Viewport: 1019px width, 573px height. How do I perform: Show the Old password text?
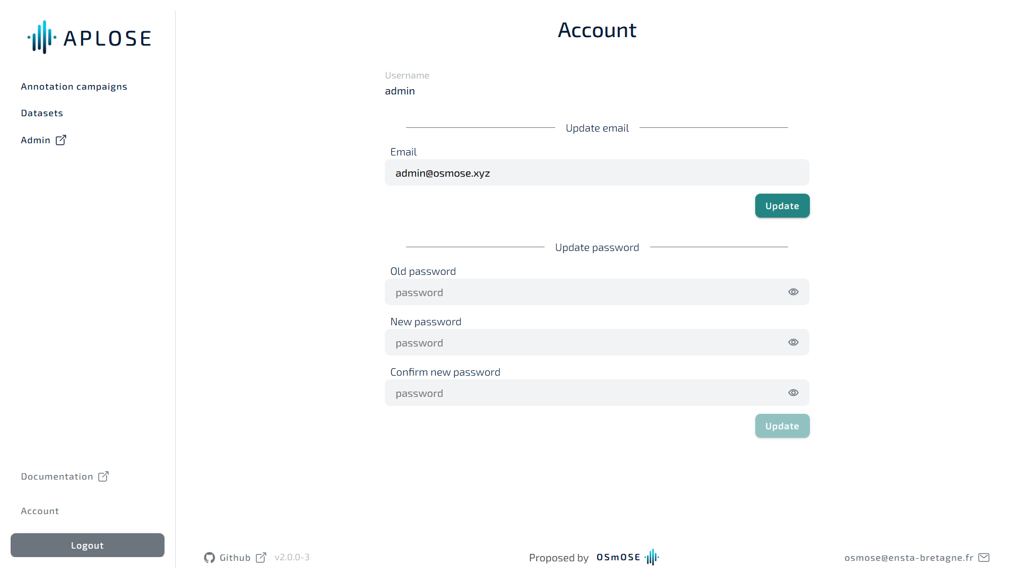click(x=793, y=292)
